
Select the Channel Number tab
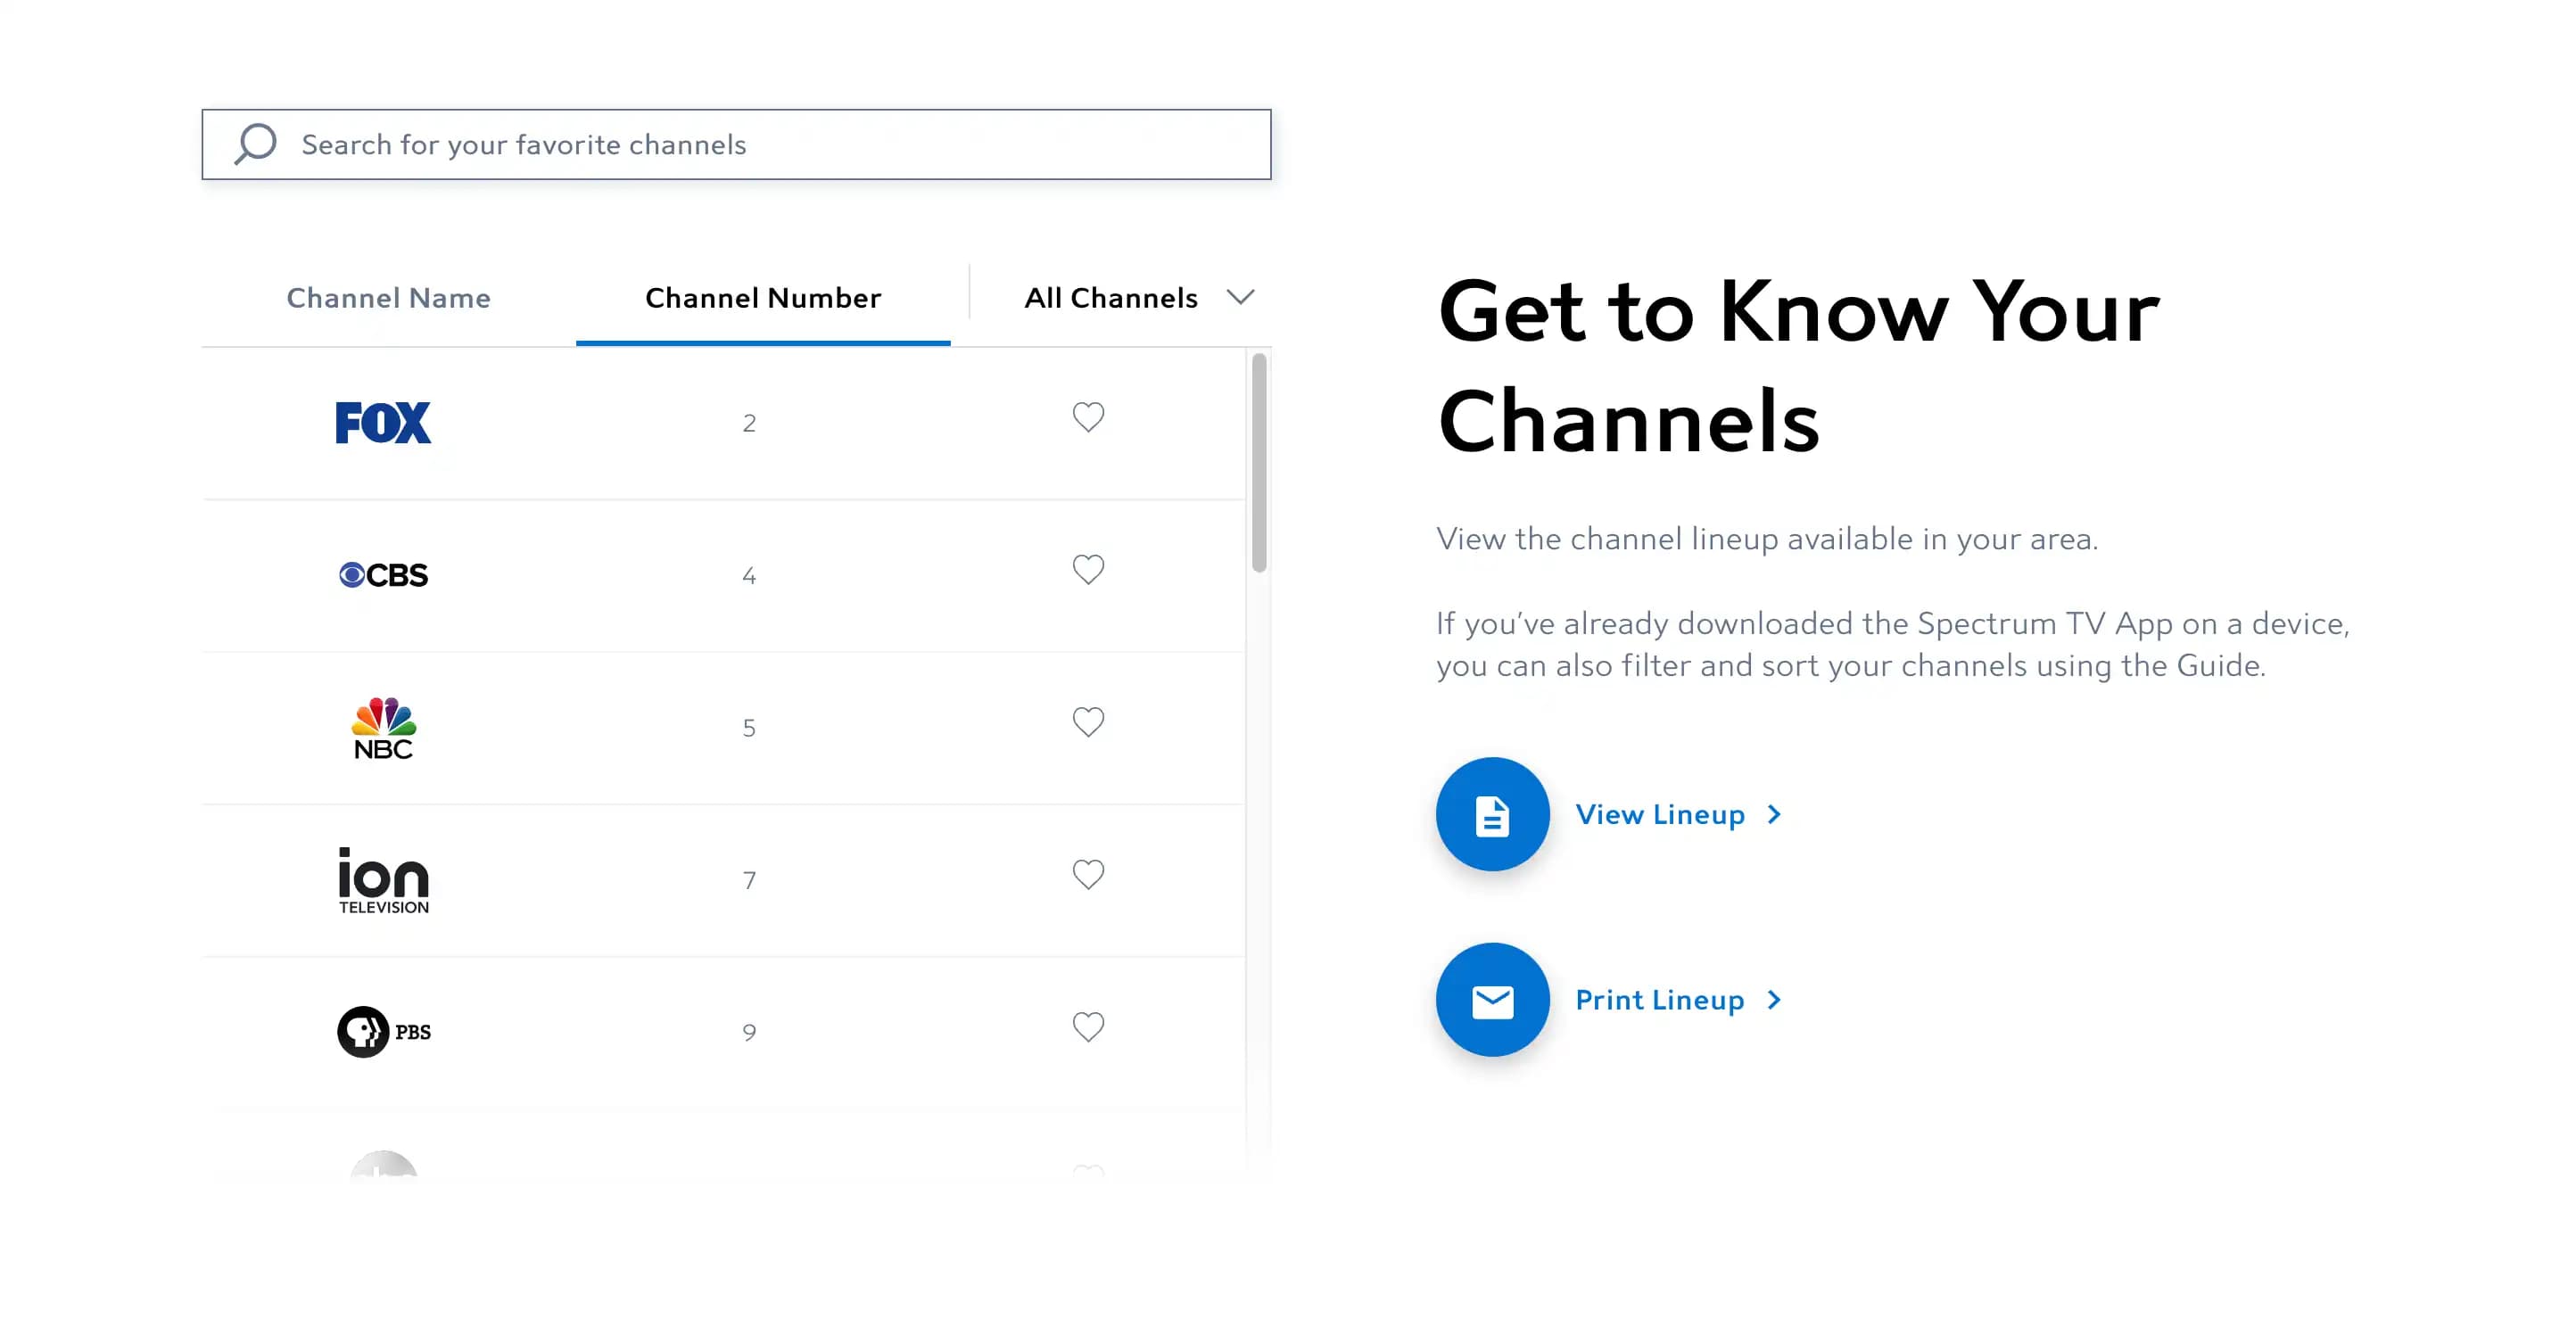click(763, 298)
